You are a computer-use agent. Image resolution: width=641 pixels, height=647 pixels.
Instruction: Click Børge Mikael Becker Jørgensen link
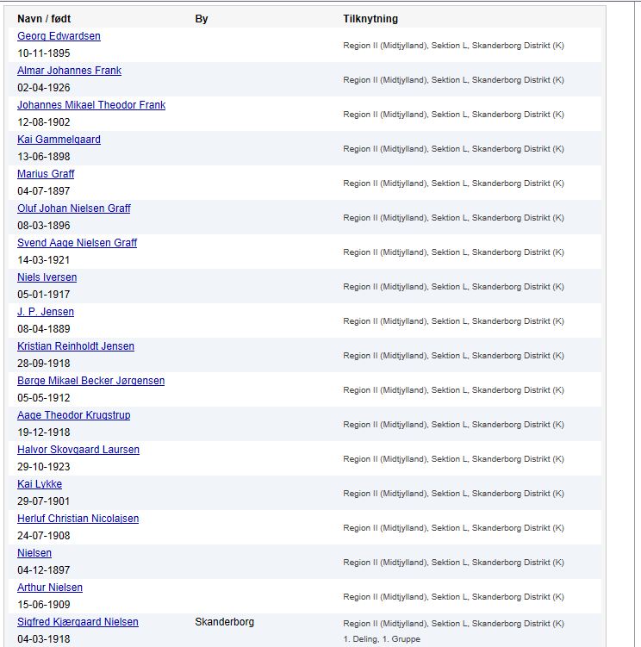click(x=90, y=381)
